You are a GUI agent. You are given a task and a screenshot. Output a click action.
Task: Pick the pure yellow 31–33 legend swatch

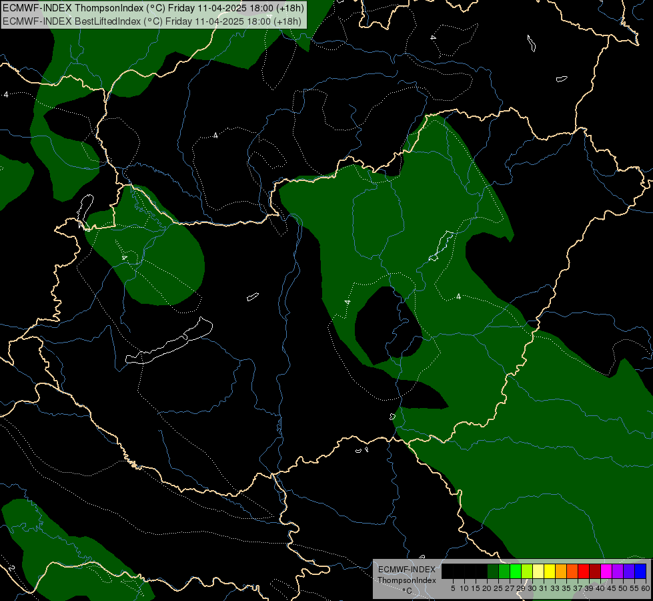[x=550, y=571]
